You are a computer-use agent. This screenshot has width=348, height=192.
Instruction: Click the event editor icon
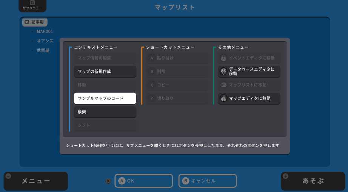pyautogui.click(x=223, y=58)
